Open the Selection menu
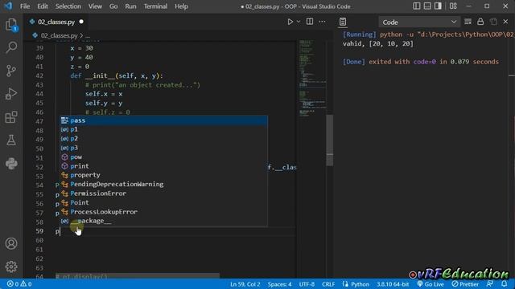 pos(68,6)
